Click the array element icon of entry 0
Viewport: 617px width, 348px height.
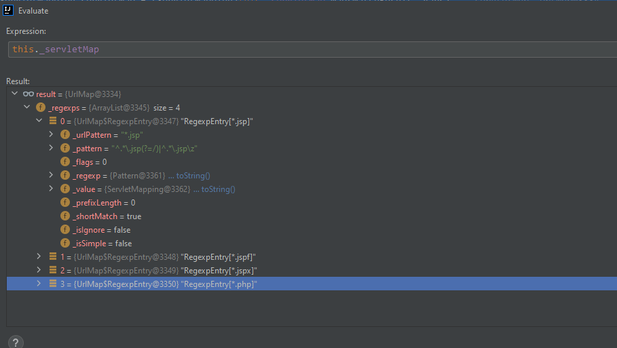(53, 121)
